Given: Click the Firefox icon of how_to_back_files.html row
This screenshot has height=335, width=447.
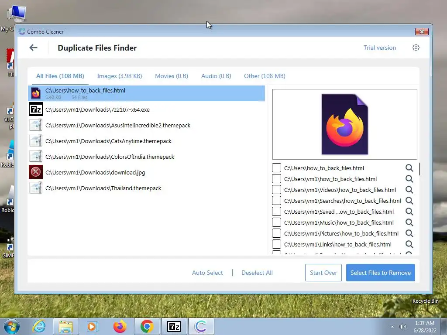Looking at the screenshot, I should coord(36,93).
